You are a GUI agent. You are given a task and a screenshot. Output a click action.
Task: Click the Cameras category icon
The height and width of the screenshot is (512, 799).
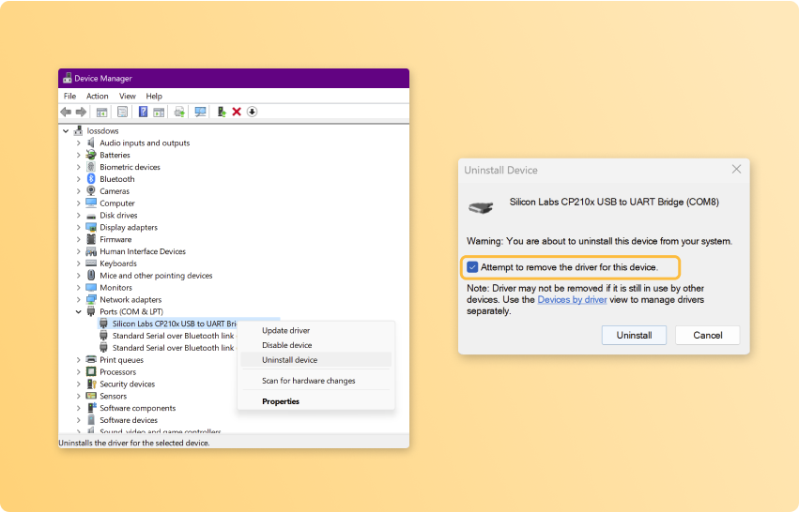[91, 191]
